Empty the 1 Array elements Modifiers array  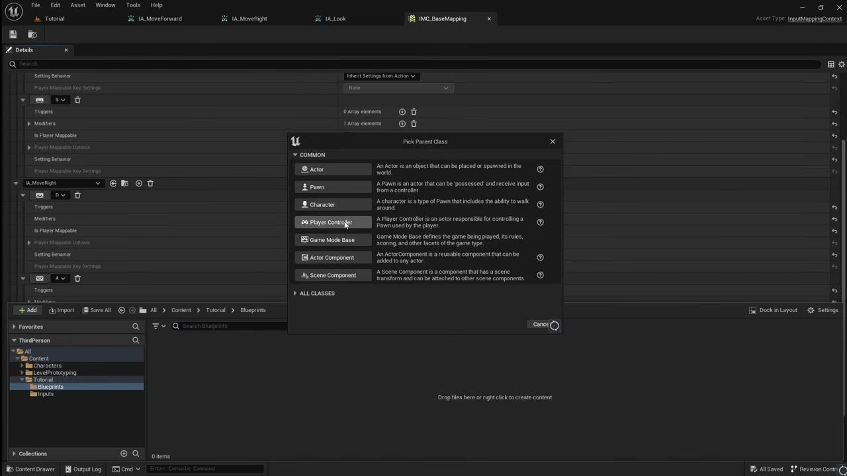point(414,124)
